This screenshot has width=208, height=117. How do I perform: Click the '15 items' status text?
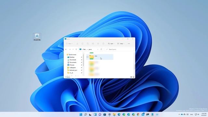(x=68, y=77)
